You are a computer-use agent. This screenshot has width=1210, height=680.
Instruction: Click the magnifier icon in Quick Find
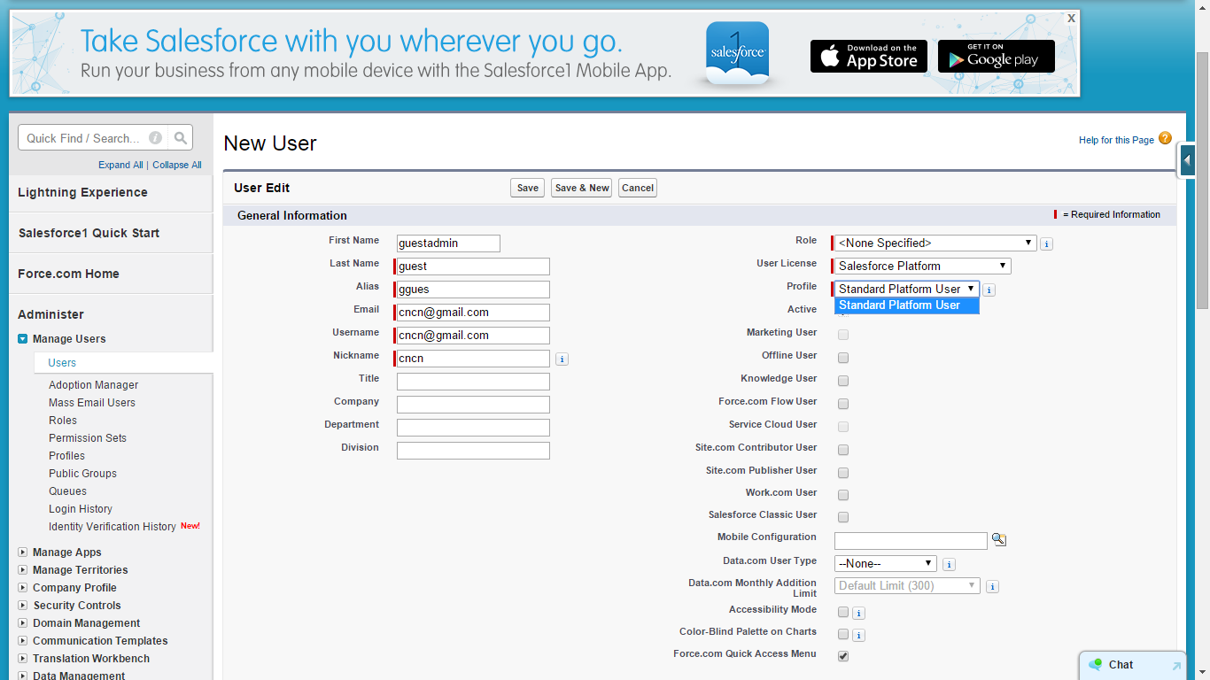pos(181,138)
